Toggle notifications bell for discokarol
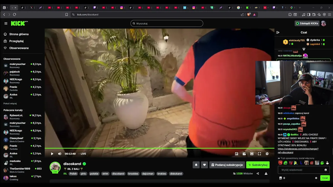The width and height of the screenshot is (333, 187). click(196, 165)
